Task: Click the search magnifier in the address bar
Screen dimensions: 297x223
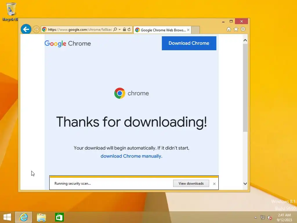Action: [x=115, y=29]
